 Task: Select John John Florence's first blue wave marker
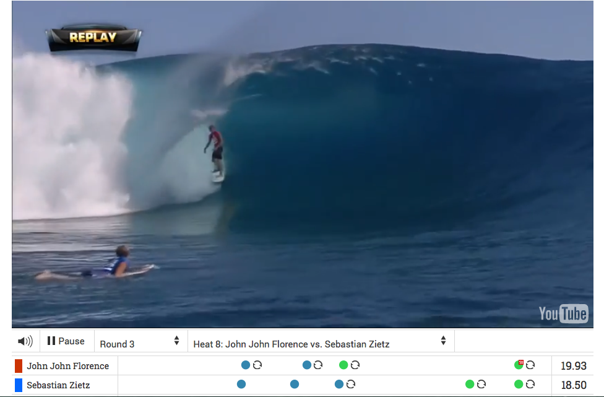[x=245, y=365]
